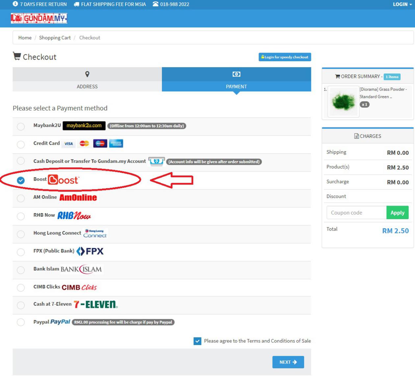Screen dimensions: 415x376
Task: Go to Shopping Cart breadcrumb link
Action: point(55,38)
